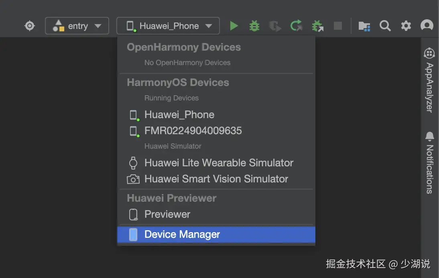Click the 'No OpenHarmony Devices' text
The width and height of the screenshot is (439, 278).
(x=187, y=63)
